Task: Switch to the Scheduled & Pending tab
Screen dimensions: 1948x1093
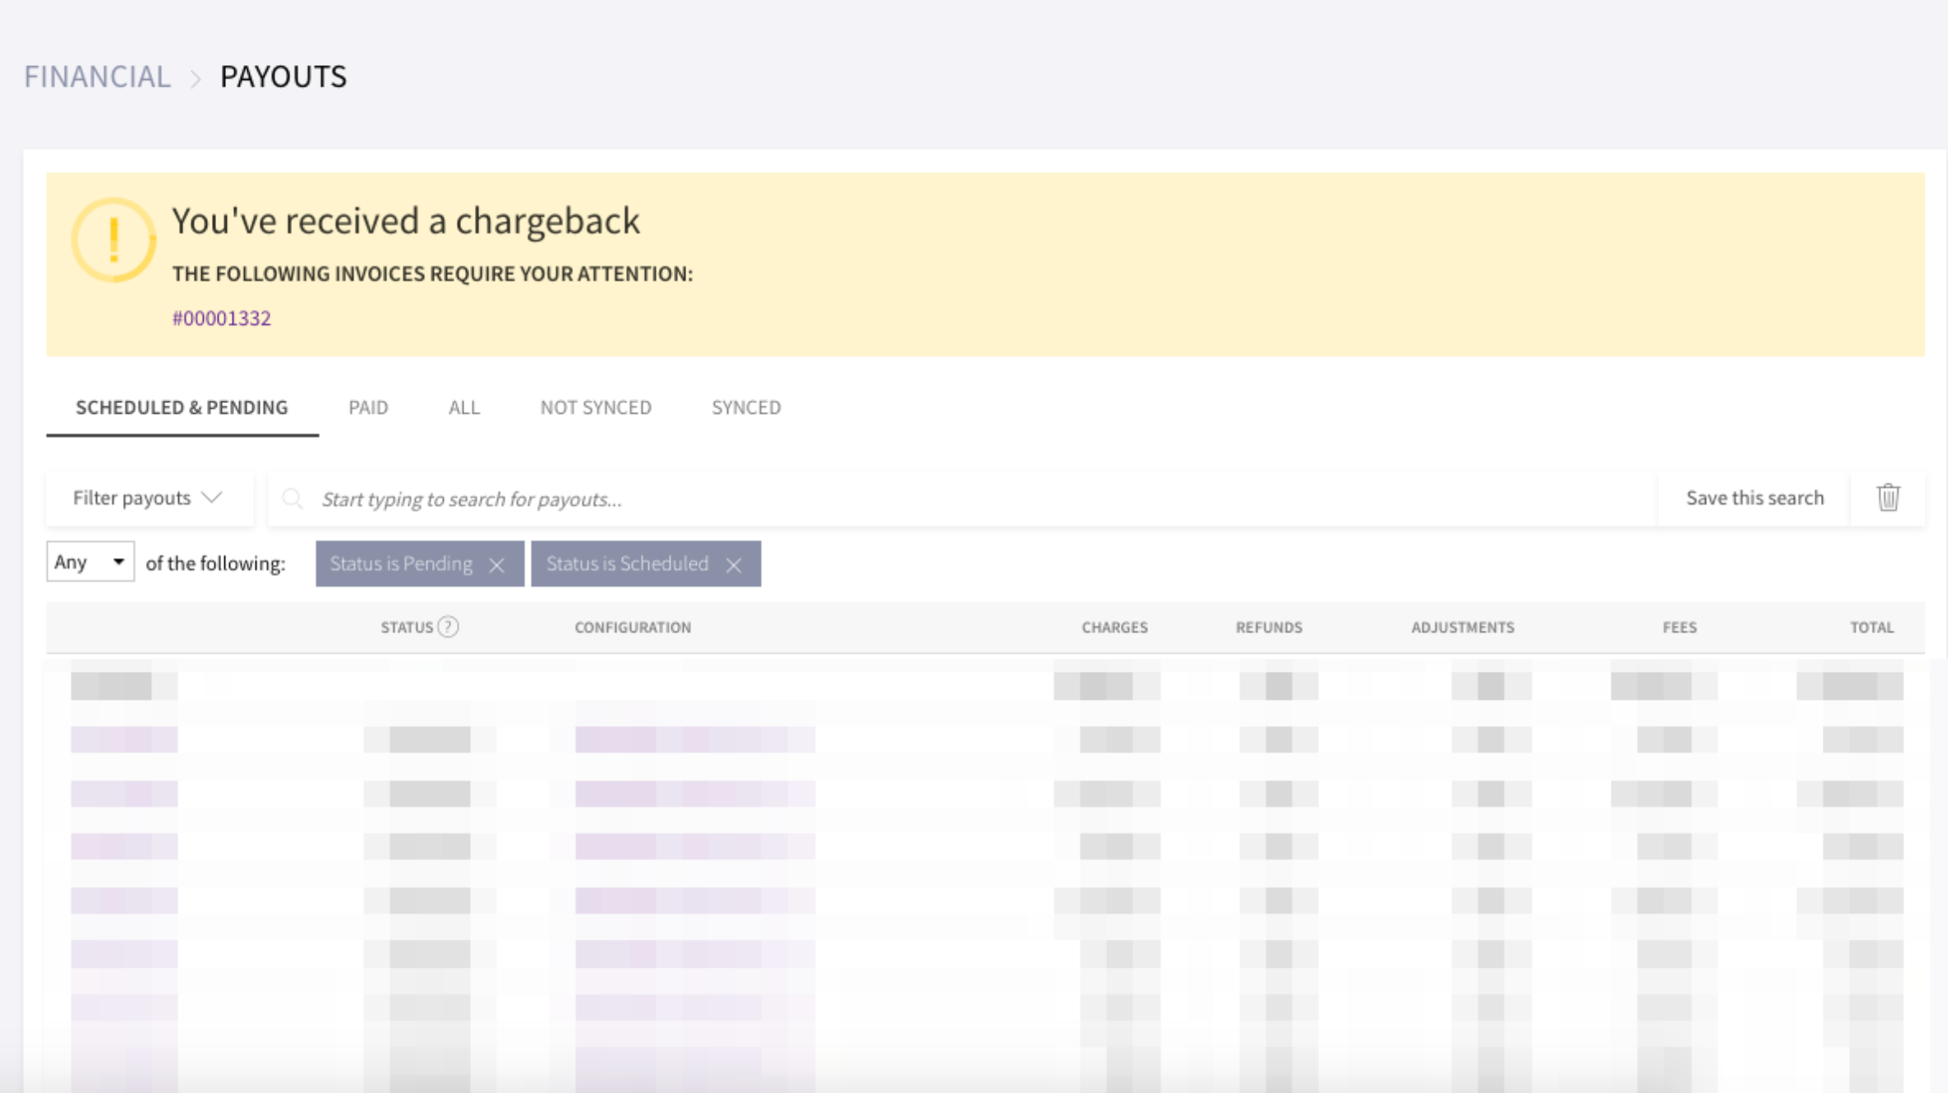Action: [182, 407]
